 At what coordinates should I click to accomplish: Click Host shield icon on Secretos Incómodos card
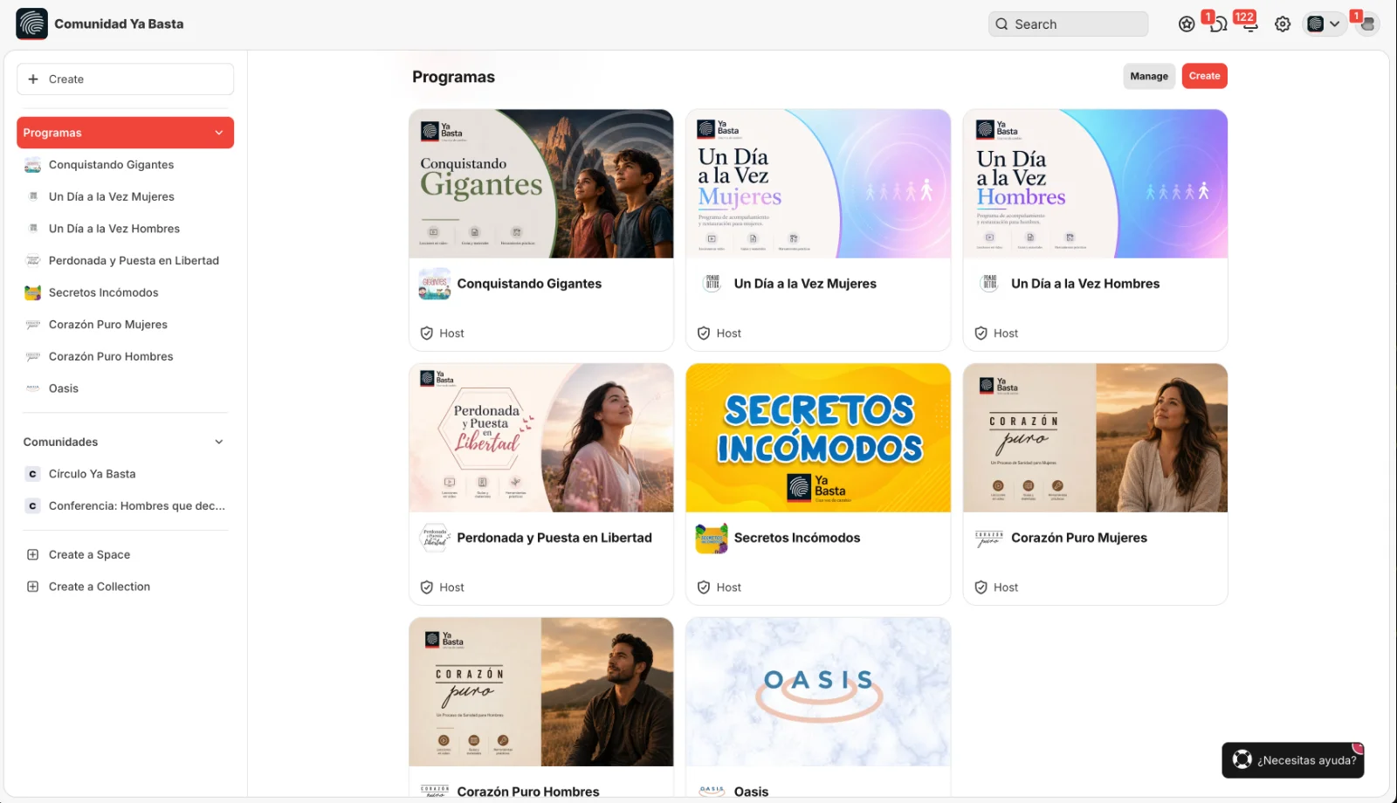pyautogui.click(x=704, y=587)
